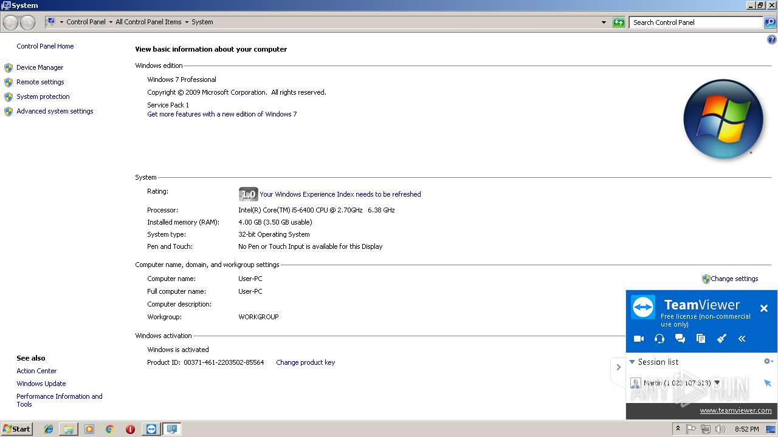
Task: Open Remote settings
Action: click(40, 82)
